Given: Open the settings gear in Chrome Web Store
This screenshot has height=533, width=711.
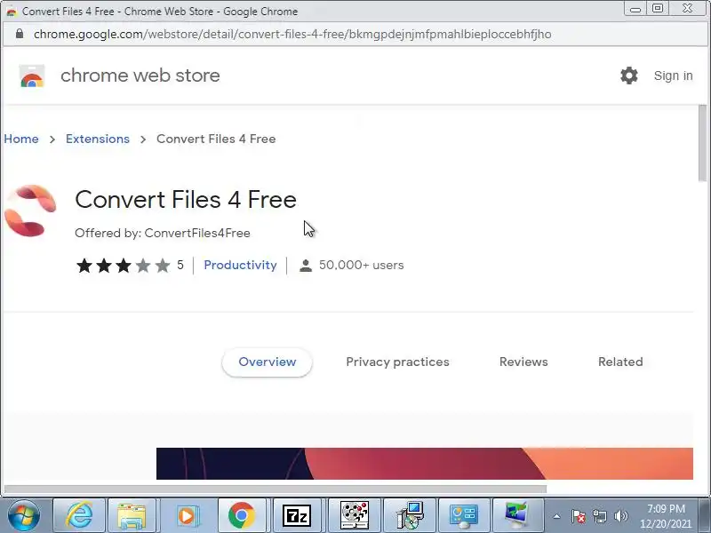Looking at the screenshot, I should [x=629, y=76].
